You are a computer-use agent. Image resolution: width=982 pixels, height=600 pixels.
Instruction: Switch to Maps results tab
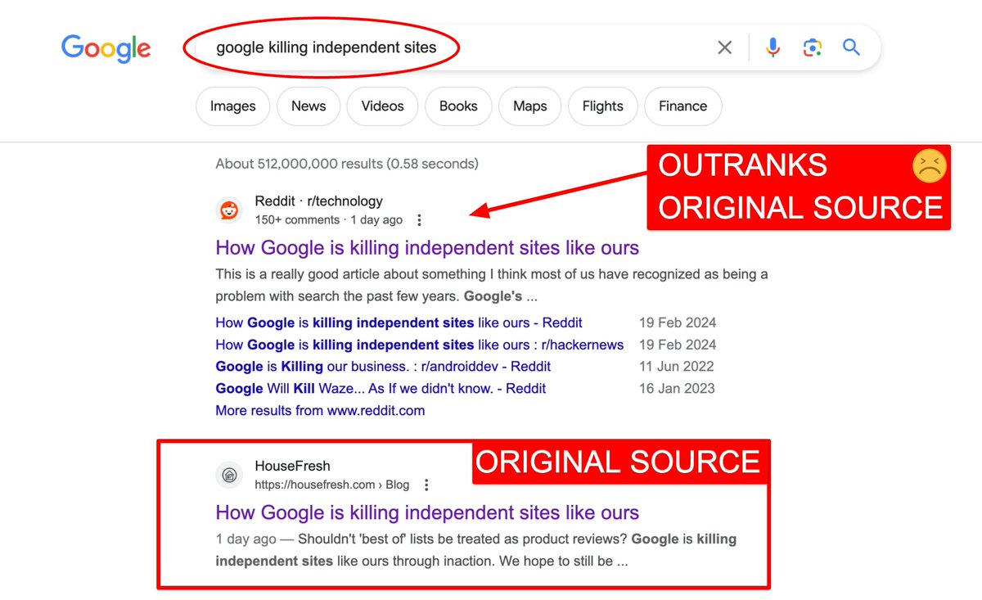pos(530,106)
